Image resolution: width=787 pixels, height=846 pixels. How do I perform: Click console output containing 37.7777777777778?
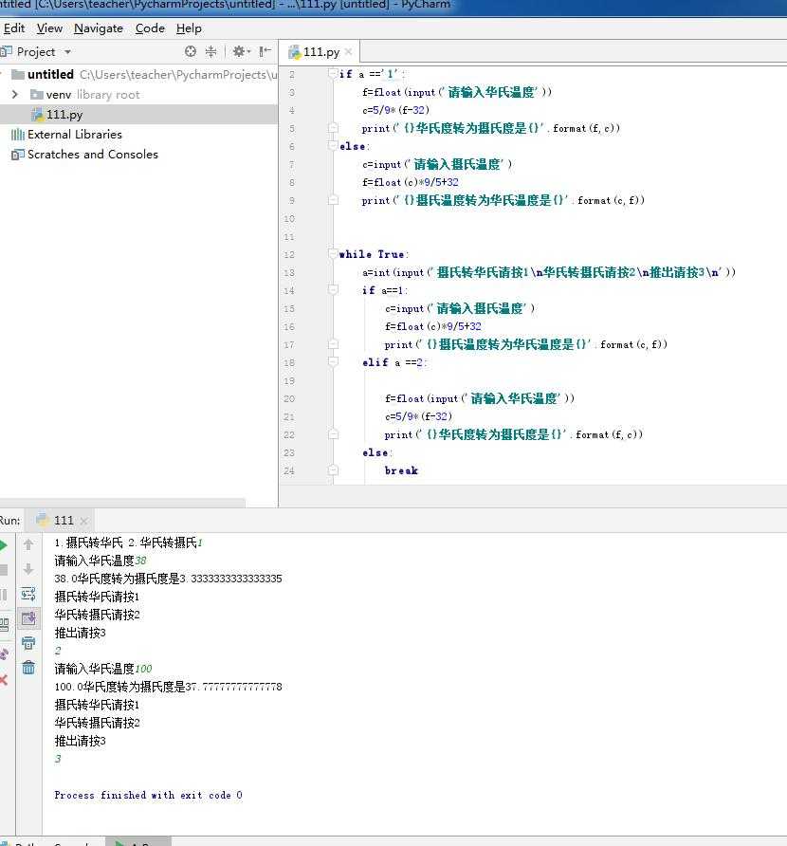tap(168, 687)
